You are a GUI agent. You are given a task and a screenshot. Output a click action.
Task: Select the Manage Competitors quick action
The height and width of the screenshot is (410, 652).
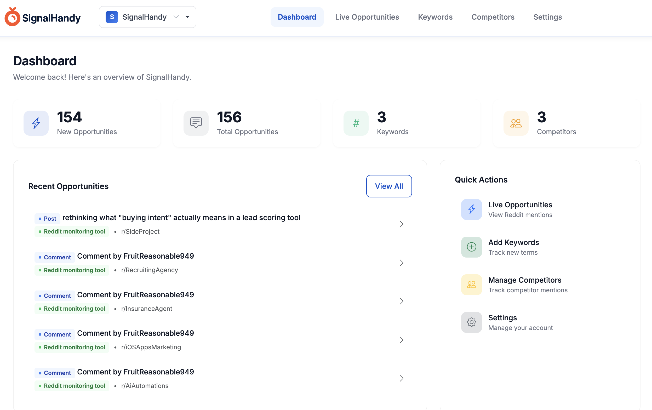pos(525,280)
